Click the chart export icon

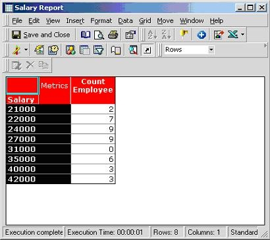[x=219, y=35]
